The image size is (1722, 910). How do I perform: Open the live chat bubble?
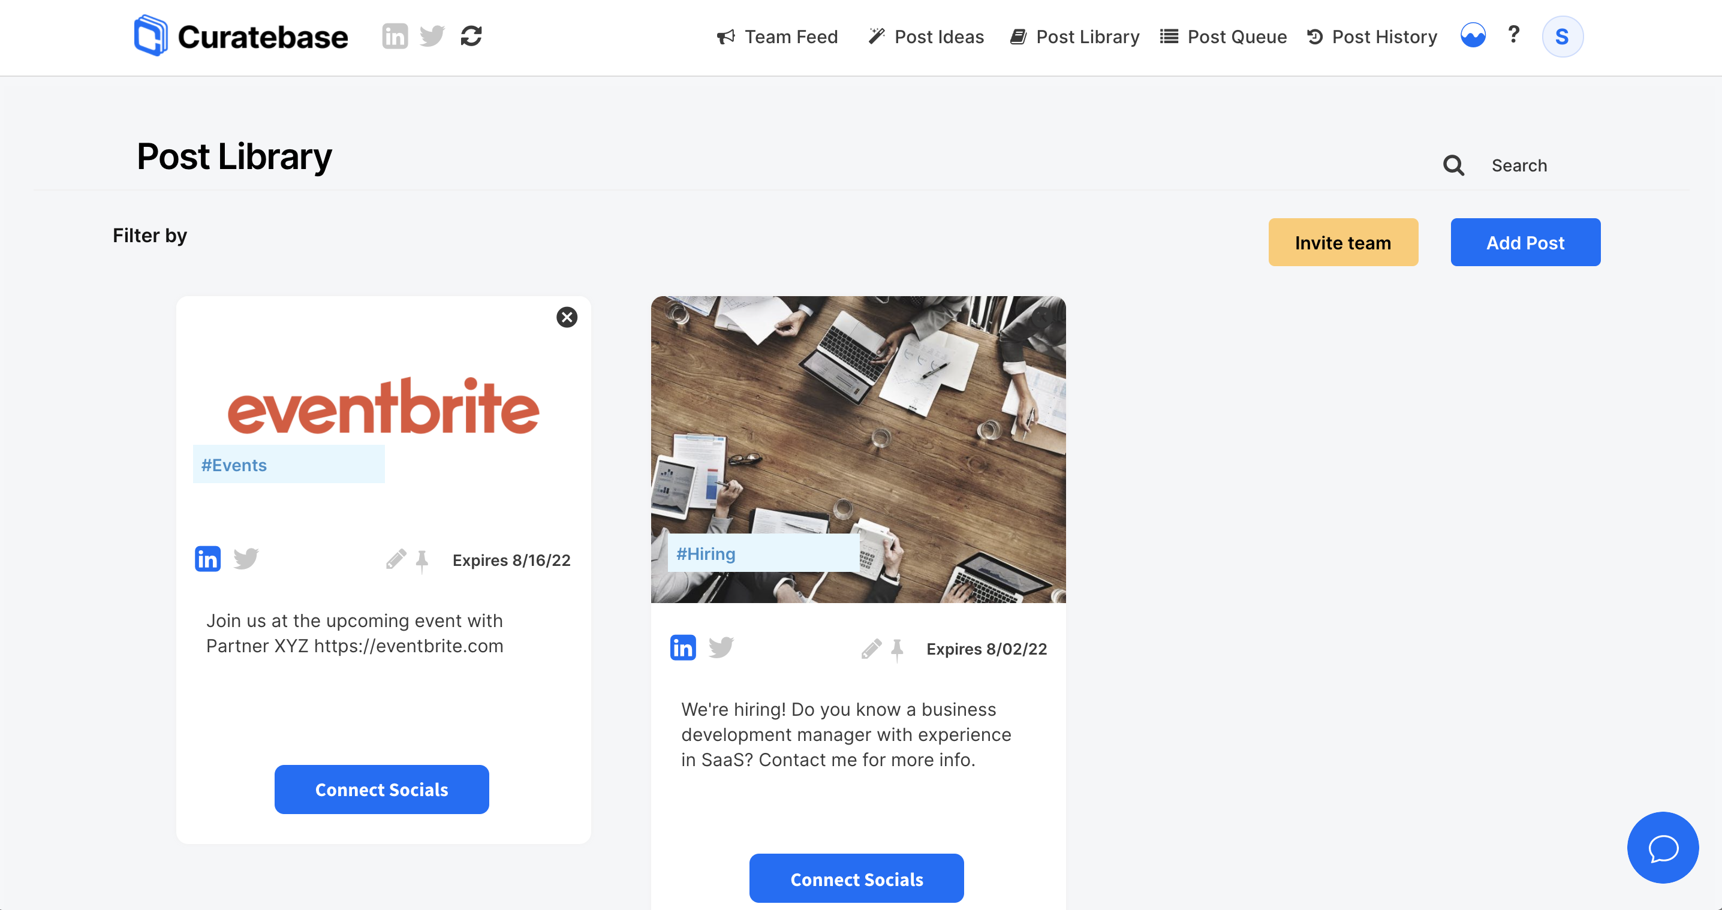pos(1663,848)
